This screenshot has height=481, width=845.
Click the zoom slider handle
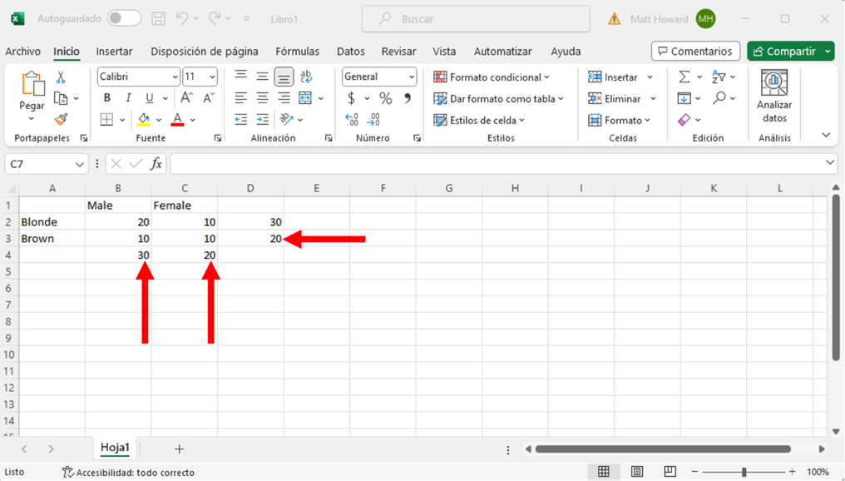tap(744, 472)
